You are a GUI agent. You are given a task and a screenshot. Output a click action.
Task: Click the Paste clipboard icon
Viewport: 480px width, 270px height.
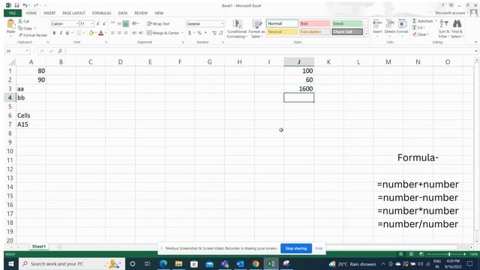[x=10, y=24]
